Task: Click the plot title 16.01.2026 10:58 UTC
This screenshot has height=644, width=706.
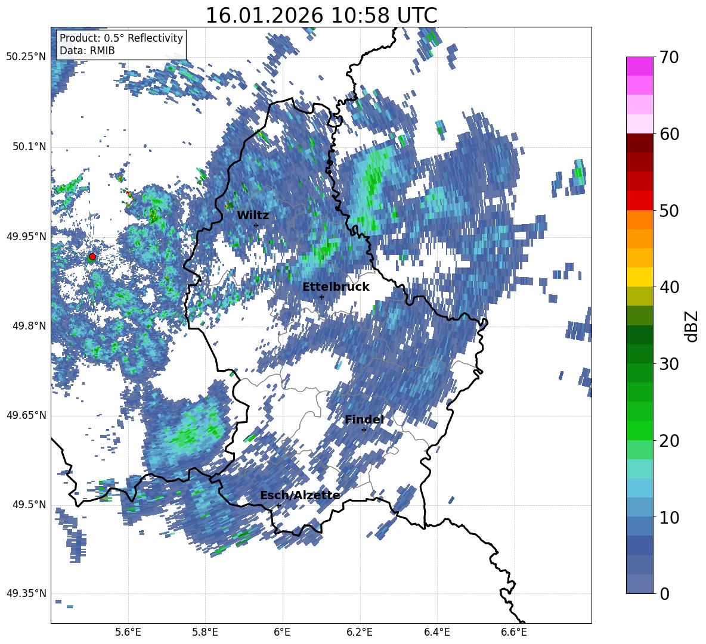Action: (x=321, y=15)
